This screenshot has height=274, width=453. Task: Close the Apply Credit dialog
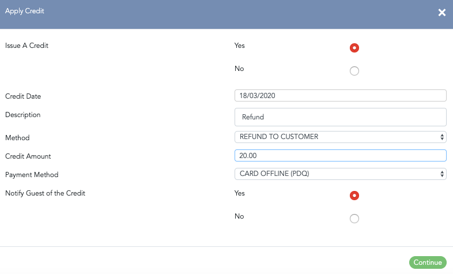tap(441, 13)
